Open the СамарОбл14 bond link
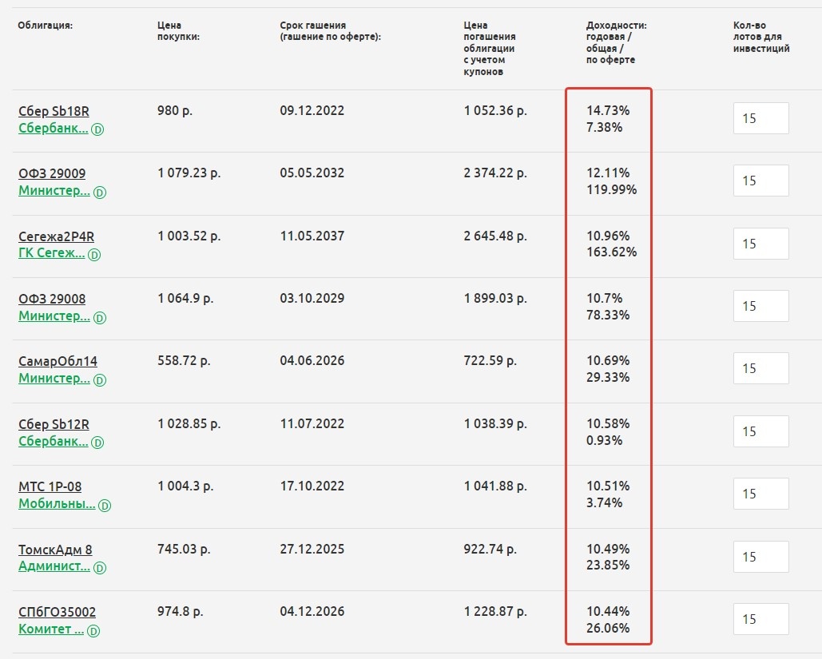 pos(58,361)
